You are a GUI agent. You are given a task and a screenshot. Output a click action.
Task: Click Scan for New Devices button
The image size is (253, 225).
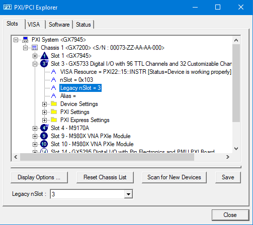click(174, 177)
